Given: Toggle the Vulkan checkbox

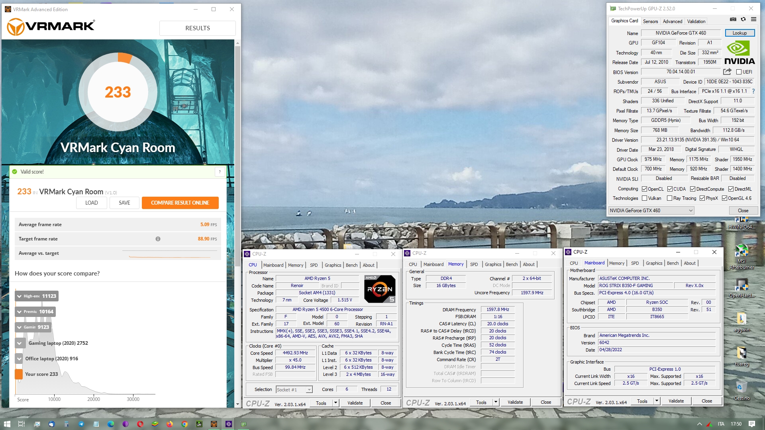Looking at the screenshot, I should pyautogui.click(x=644, y=198).
